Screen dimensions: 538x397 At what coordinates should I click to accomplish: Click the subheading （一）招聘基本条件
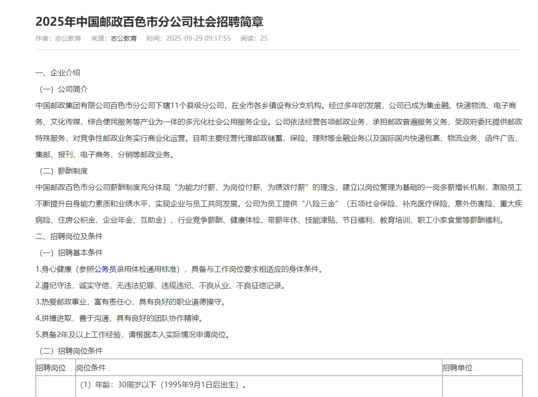tap(69, 253)
